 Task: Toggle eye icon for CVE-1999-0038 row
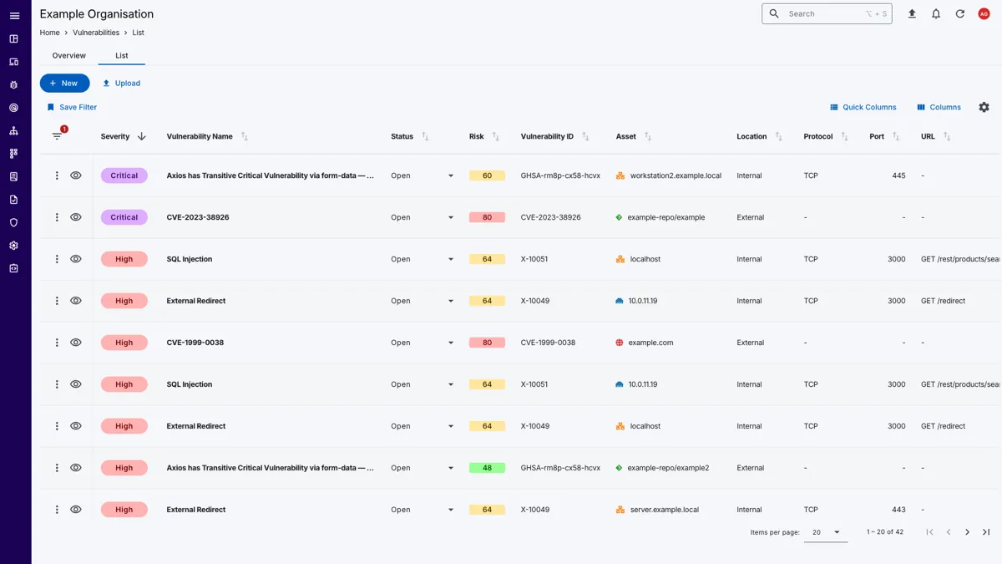point(76,343)
